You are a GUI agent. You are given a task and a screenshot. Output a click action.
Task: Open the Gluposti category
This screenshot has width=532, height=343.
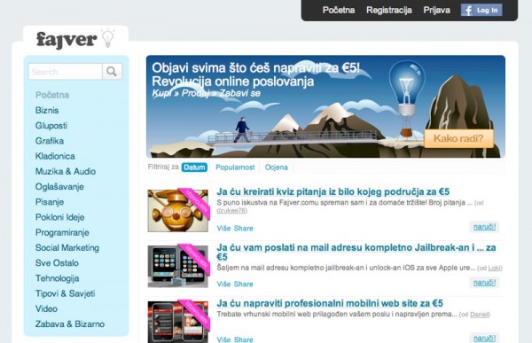(51, 126)
